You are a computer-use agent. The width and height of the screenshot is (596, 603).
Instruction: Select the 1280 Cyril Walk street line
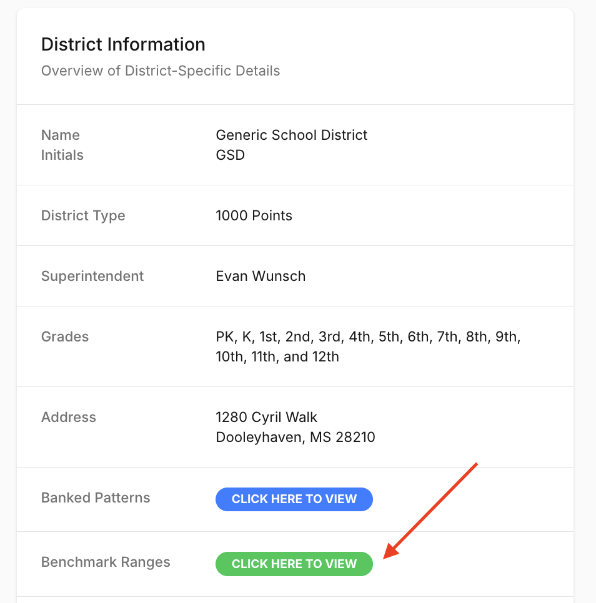click(266, 417)
